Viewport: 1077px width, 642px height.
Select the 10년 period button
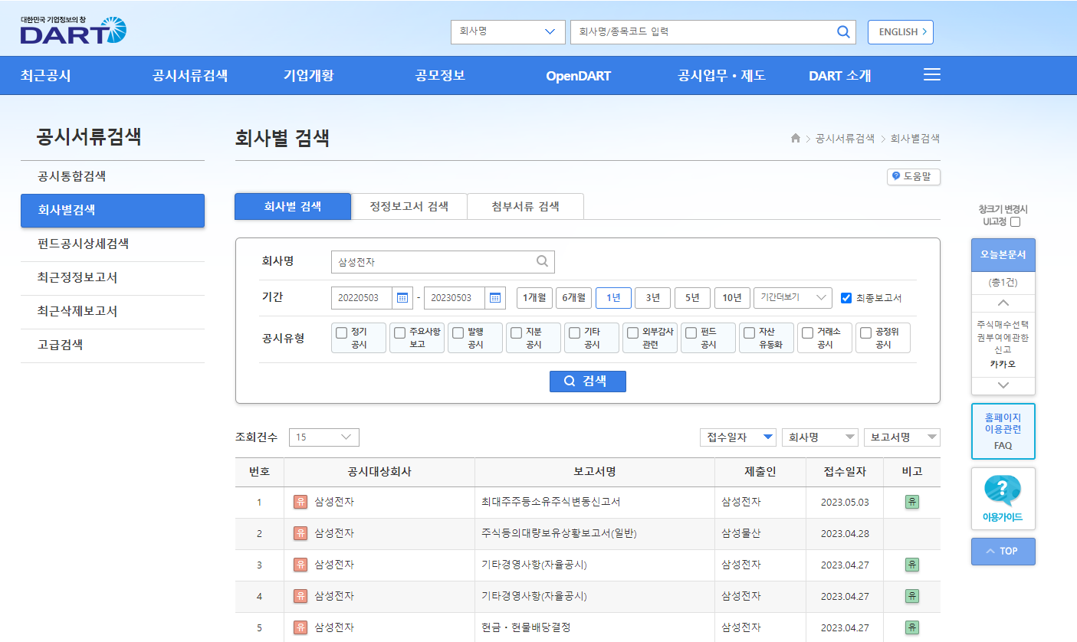[x=732, y=297]
